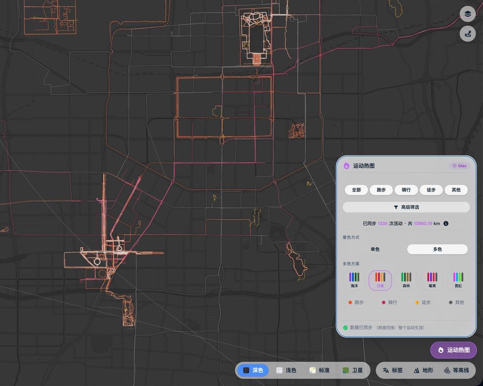Screen dimensions: 483x386
Task: Select the 单色 single-color mode
Action: click(375, 249)
